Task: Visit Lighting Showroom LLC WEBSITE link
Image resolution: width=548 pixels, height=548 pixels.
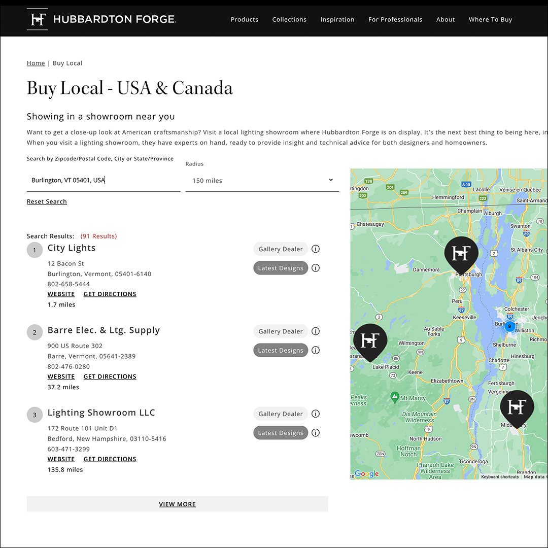Action: [61, 459]
